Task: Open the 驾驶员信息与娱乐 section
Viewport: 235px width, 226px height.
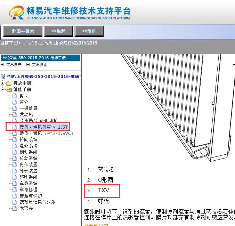Action: [38, 202]
